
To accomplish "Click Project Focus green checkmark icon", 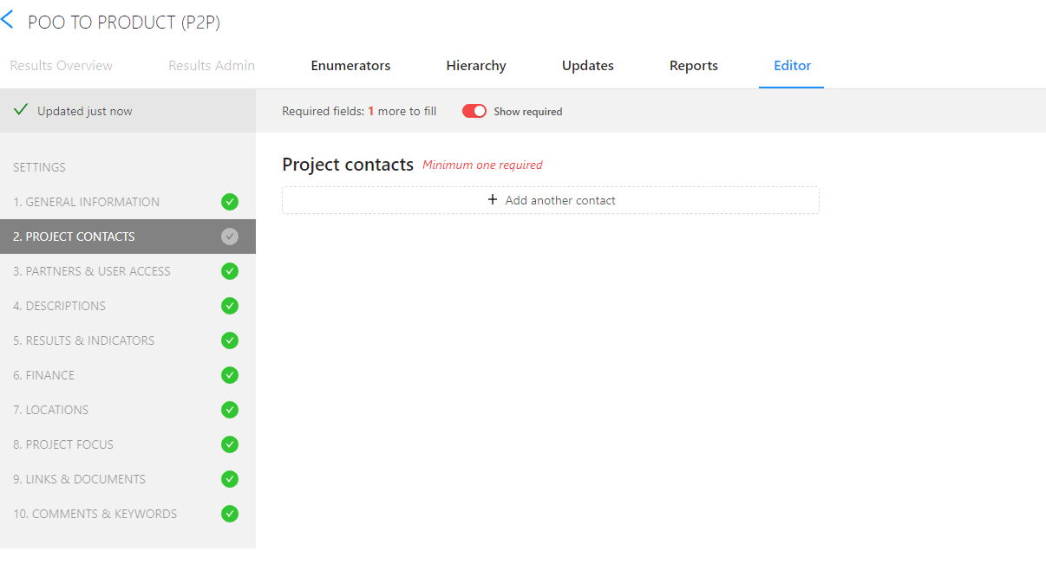I will pos(230,444).
